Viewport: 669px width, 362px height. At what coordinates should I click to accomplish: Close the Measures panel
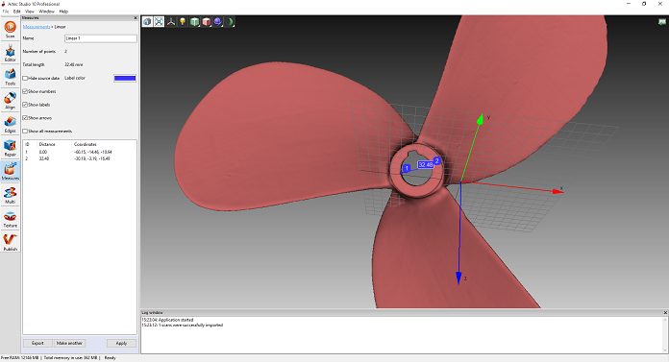136,18
